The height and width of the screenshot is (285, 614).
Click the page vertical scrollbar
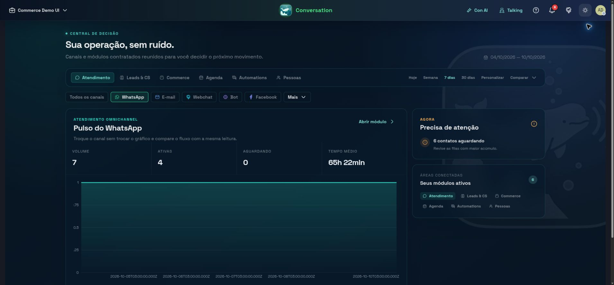click(612, 128)
